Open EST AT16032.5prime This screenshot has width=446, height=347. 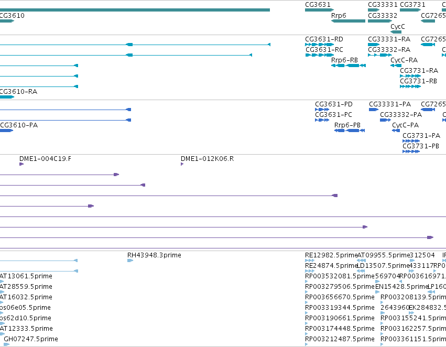[x=26, y=297]
